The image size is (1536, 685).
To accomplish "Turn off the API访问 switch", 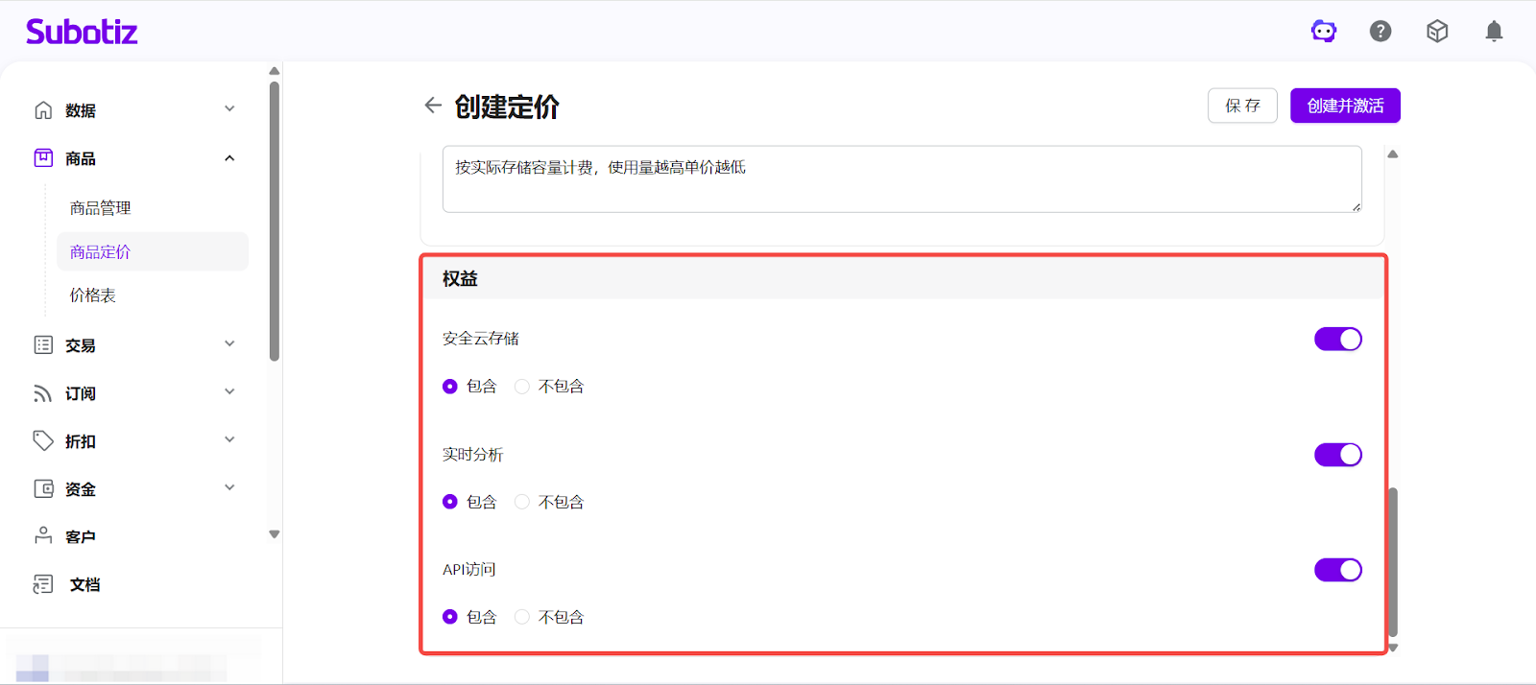I will (1337, 570).
